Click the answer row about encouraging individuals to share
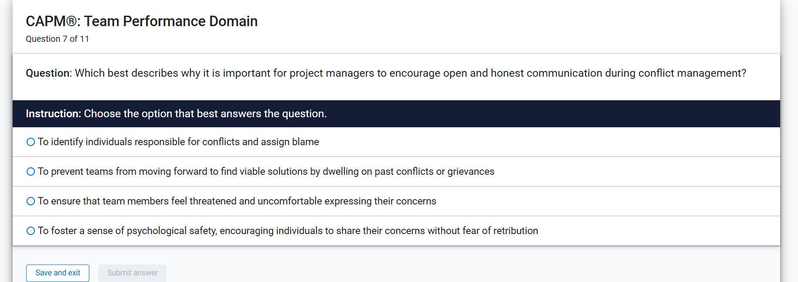The width and height of the screenshot is (798, 282). point(288,231)
